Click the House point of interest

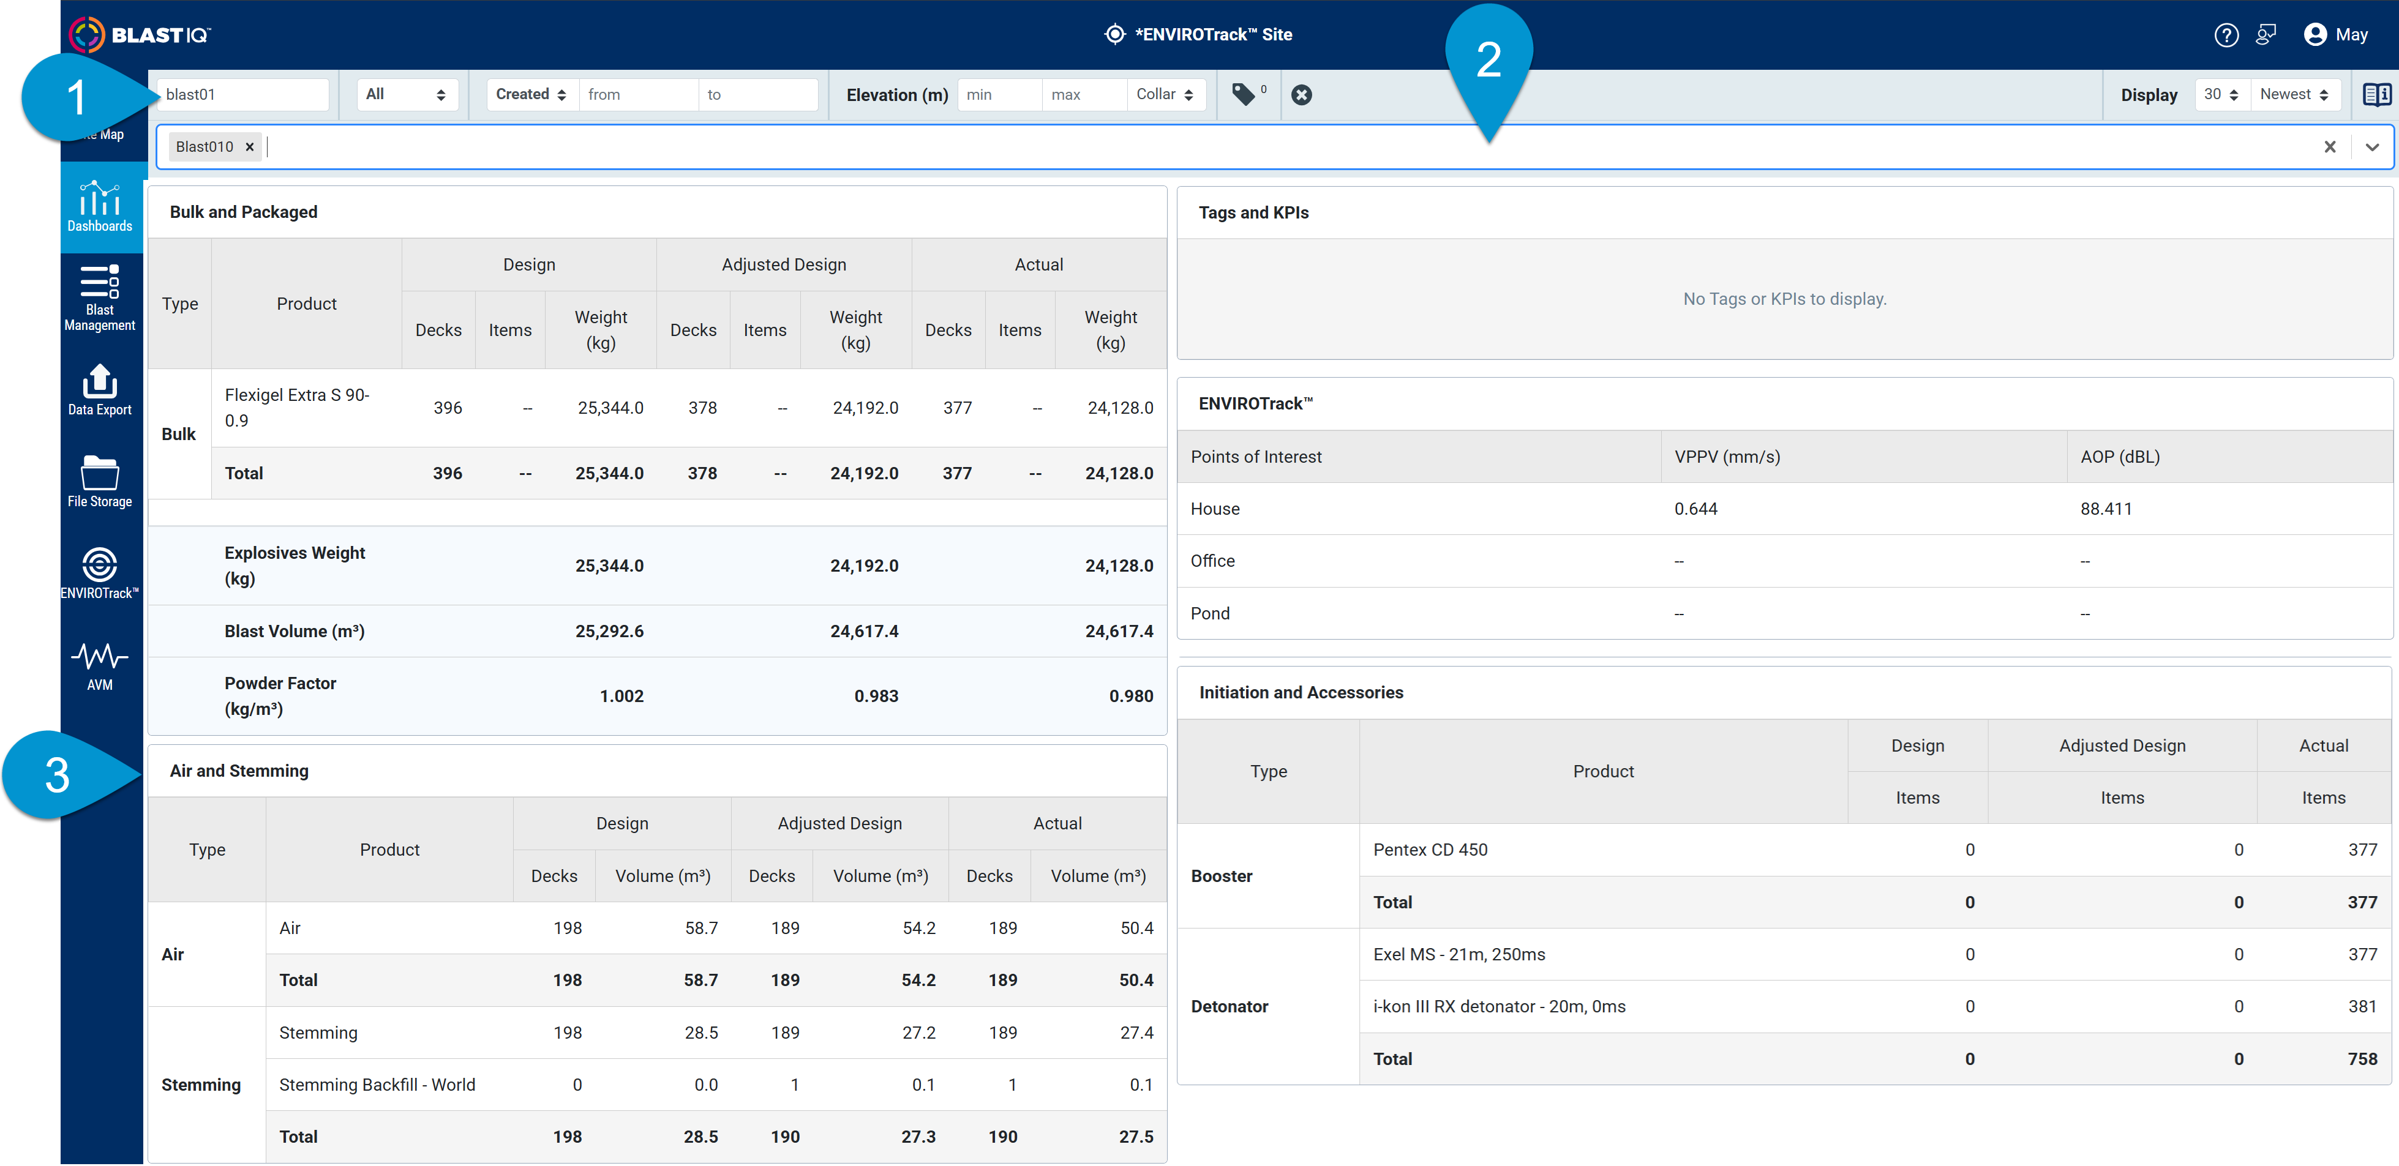pos(1214,509)
